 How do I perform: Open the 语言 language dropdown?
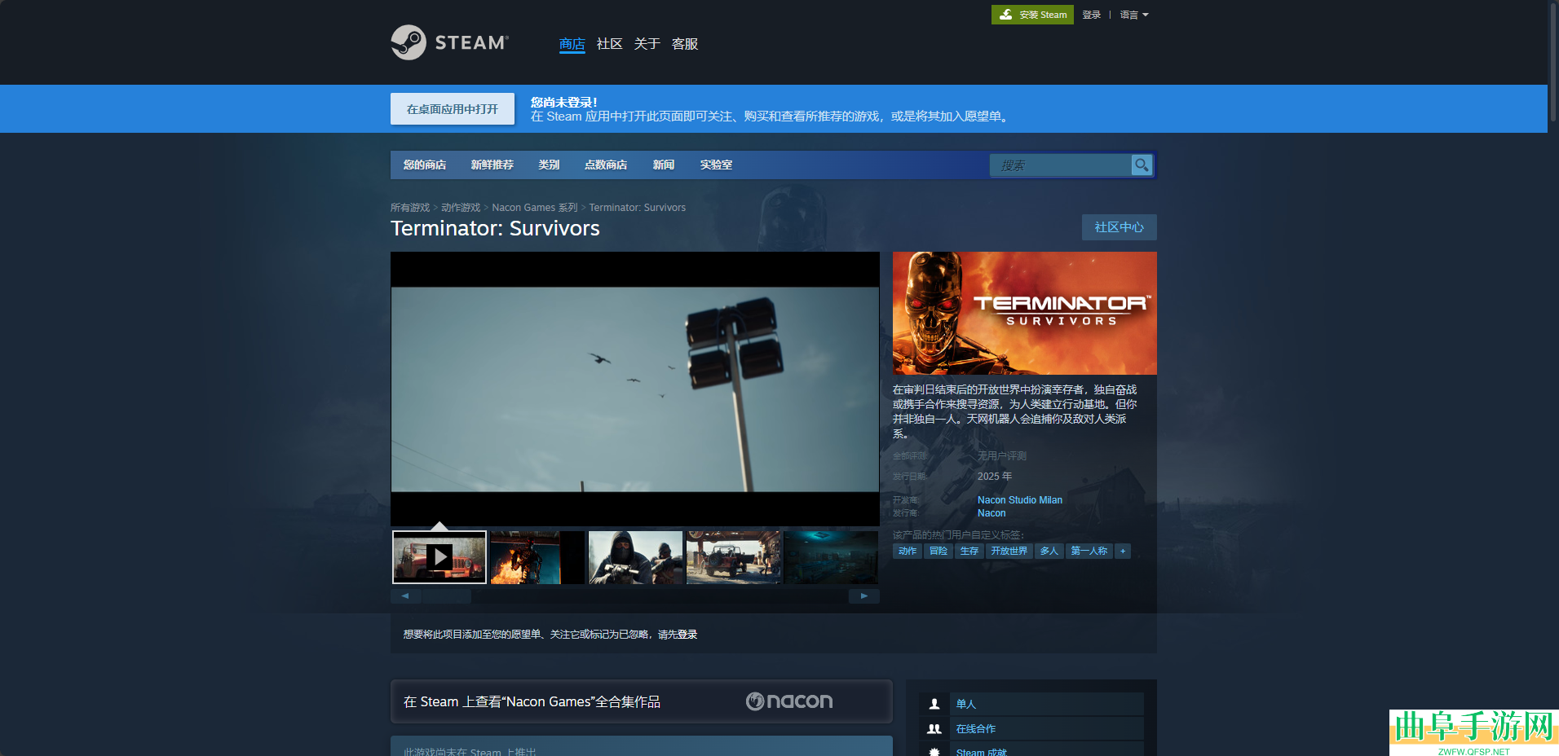pyautogui.click(x=1134, y=15)
